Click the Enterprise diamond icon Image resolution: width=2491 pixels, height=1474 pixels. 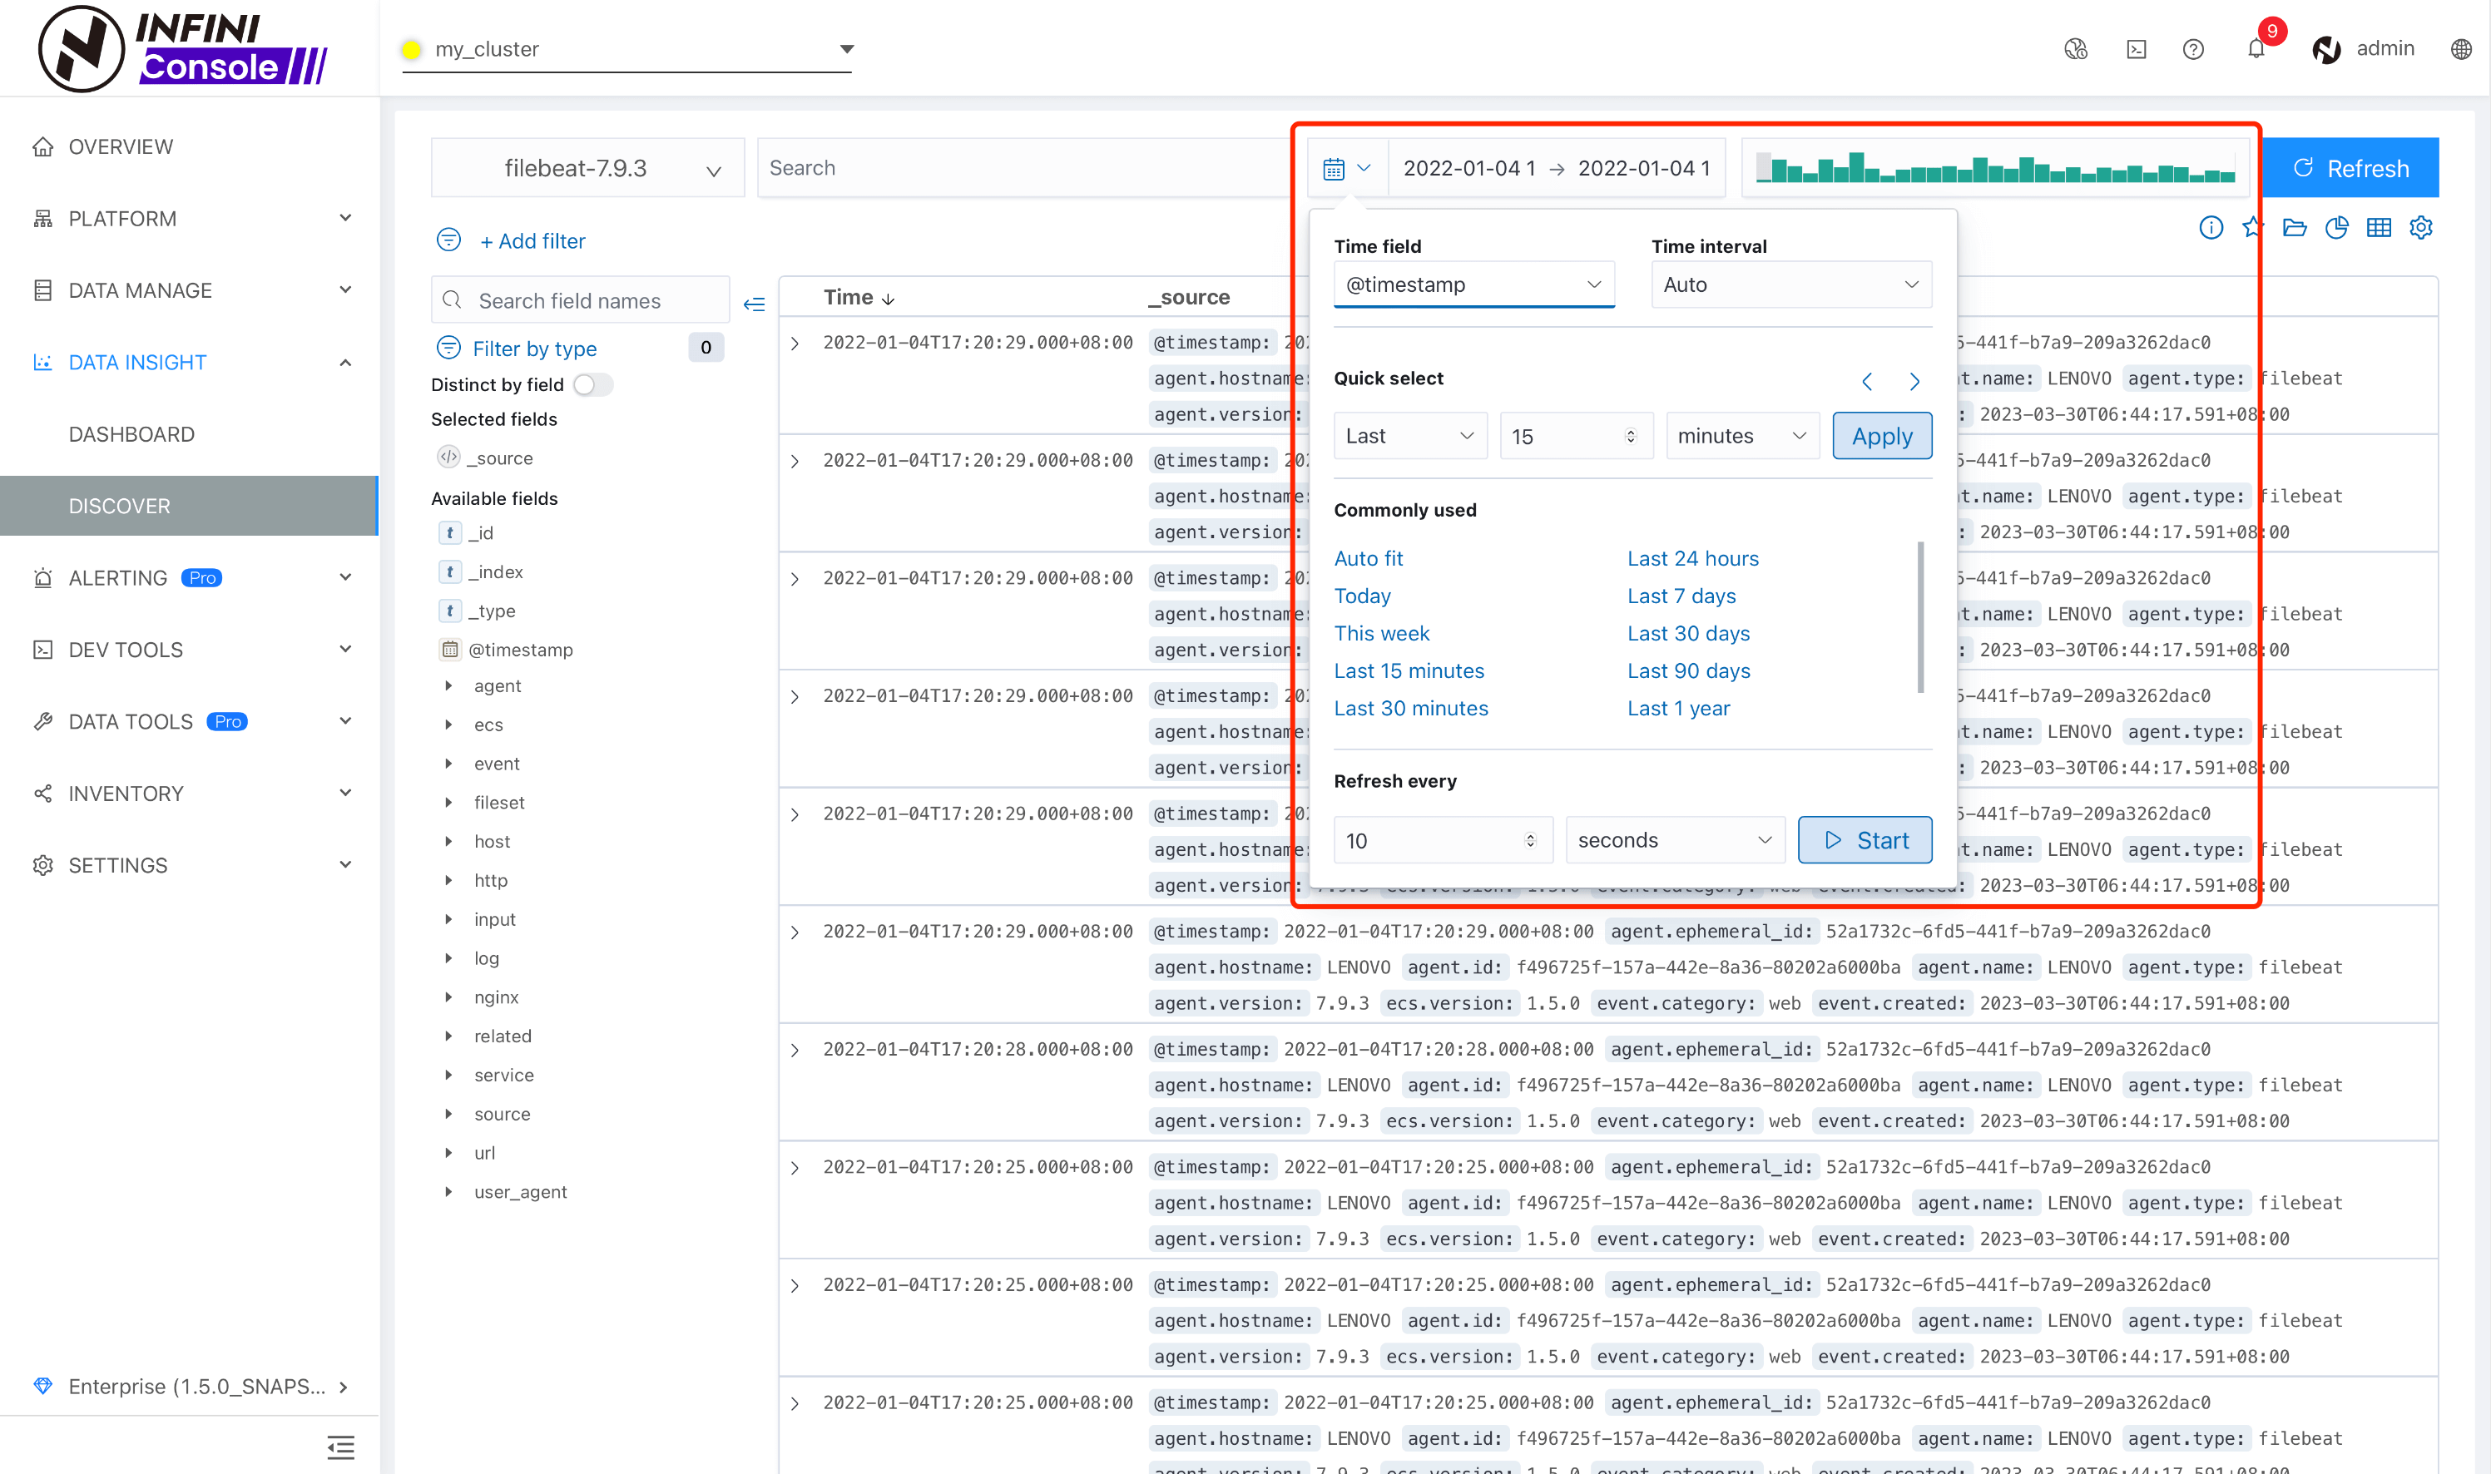point(42,1385)
